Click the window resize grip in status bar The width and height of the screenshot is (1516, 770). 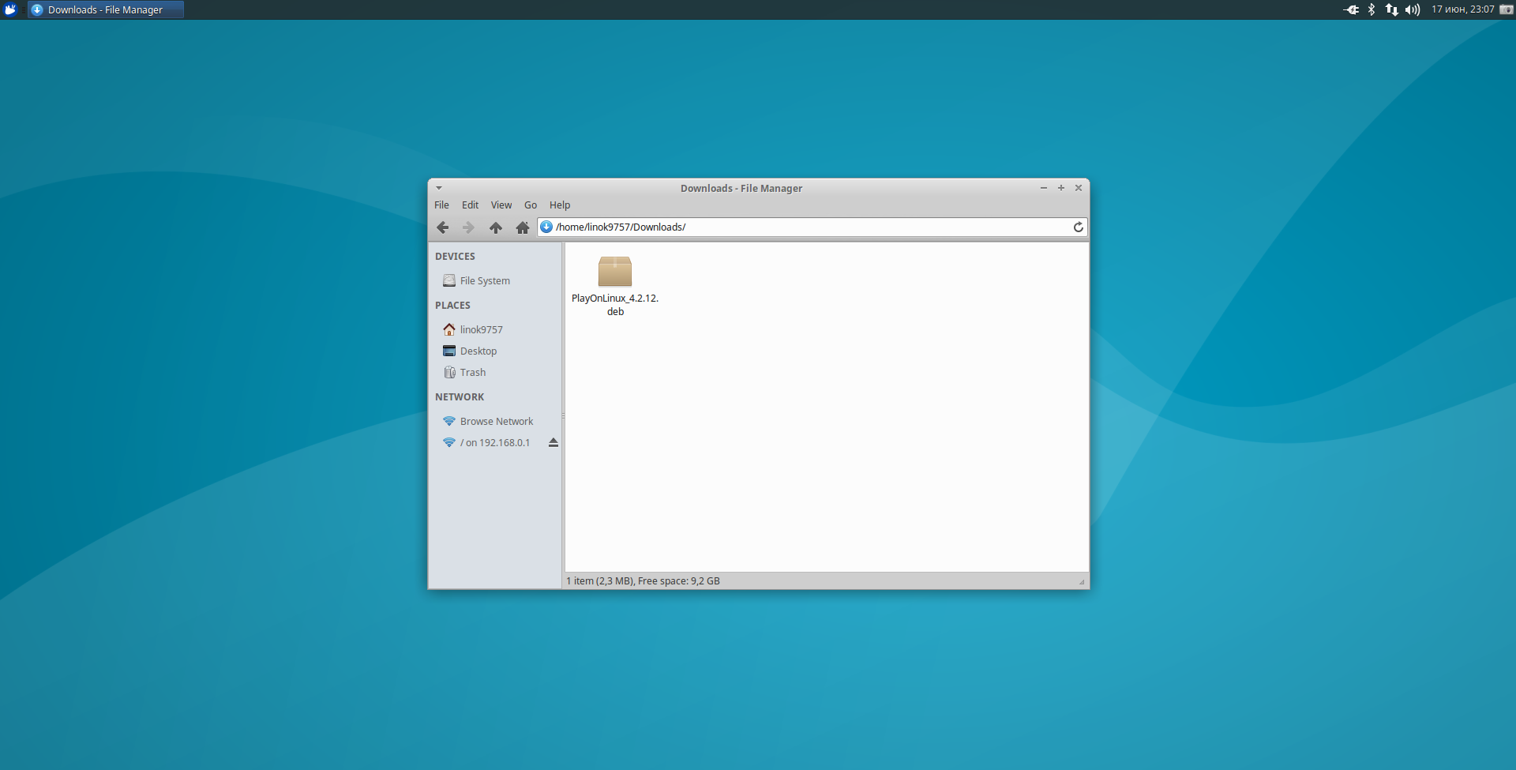(1082, 582)
